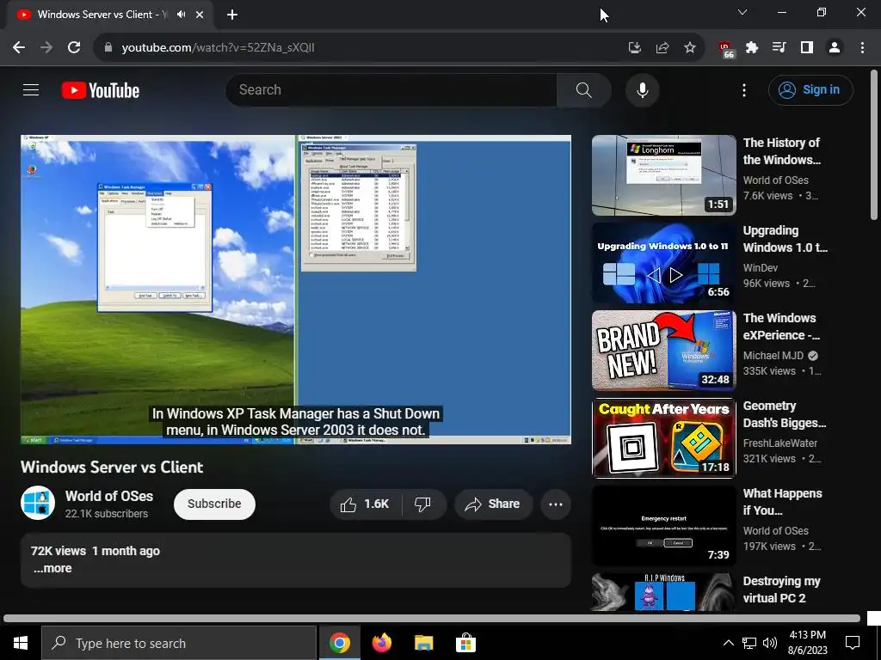Open Caught After Years thumbnail

point(663,437)
